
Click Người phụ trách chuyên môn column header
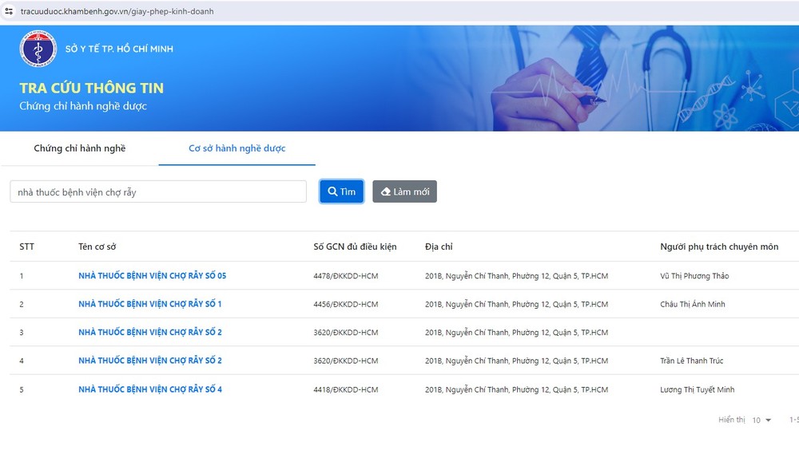(718, 247)
